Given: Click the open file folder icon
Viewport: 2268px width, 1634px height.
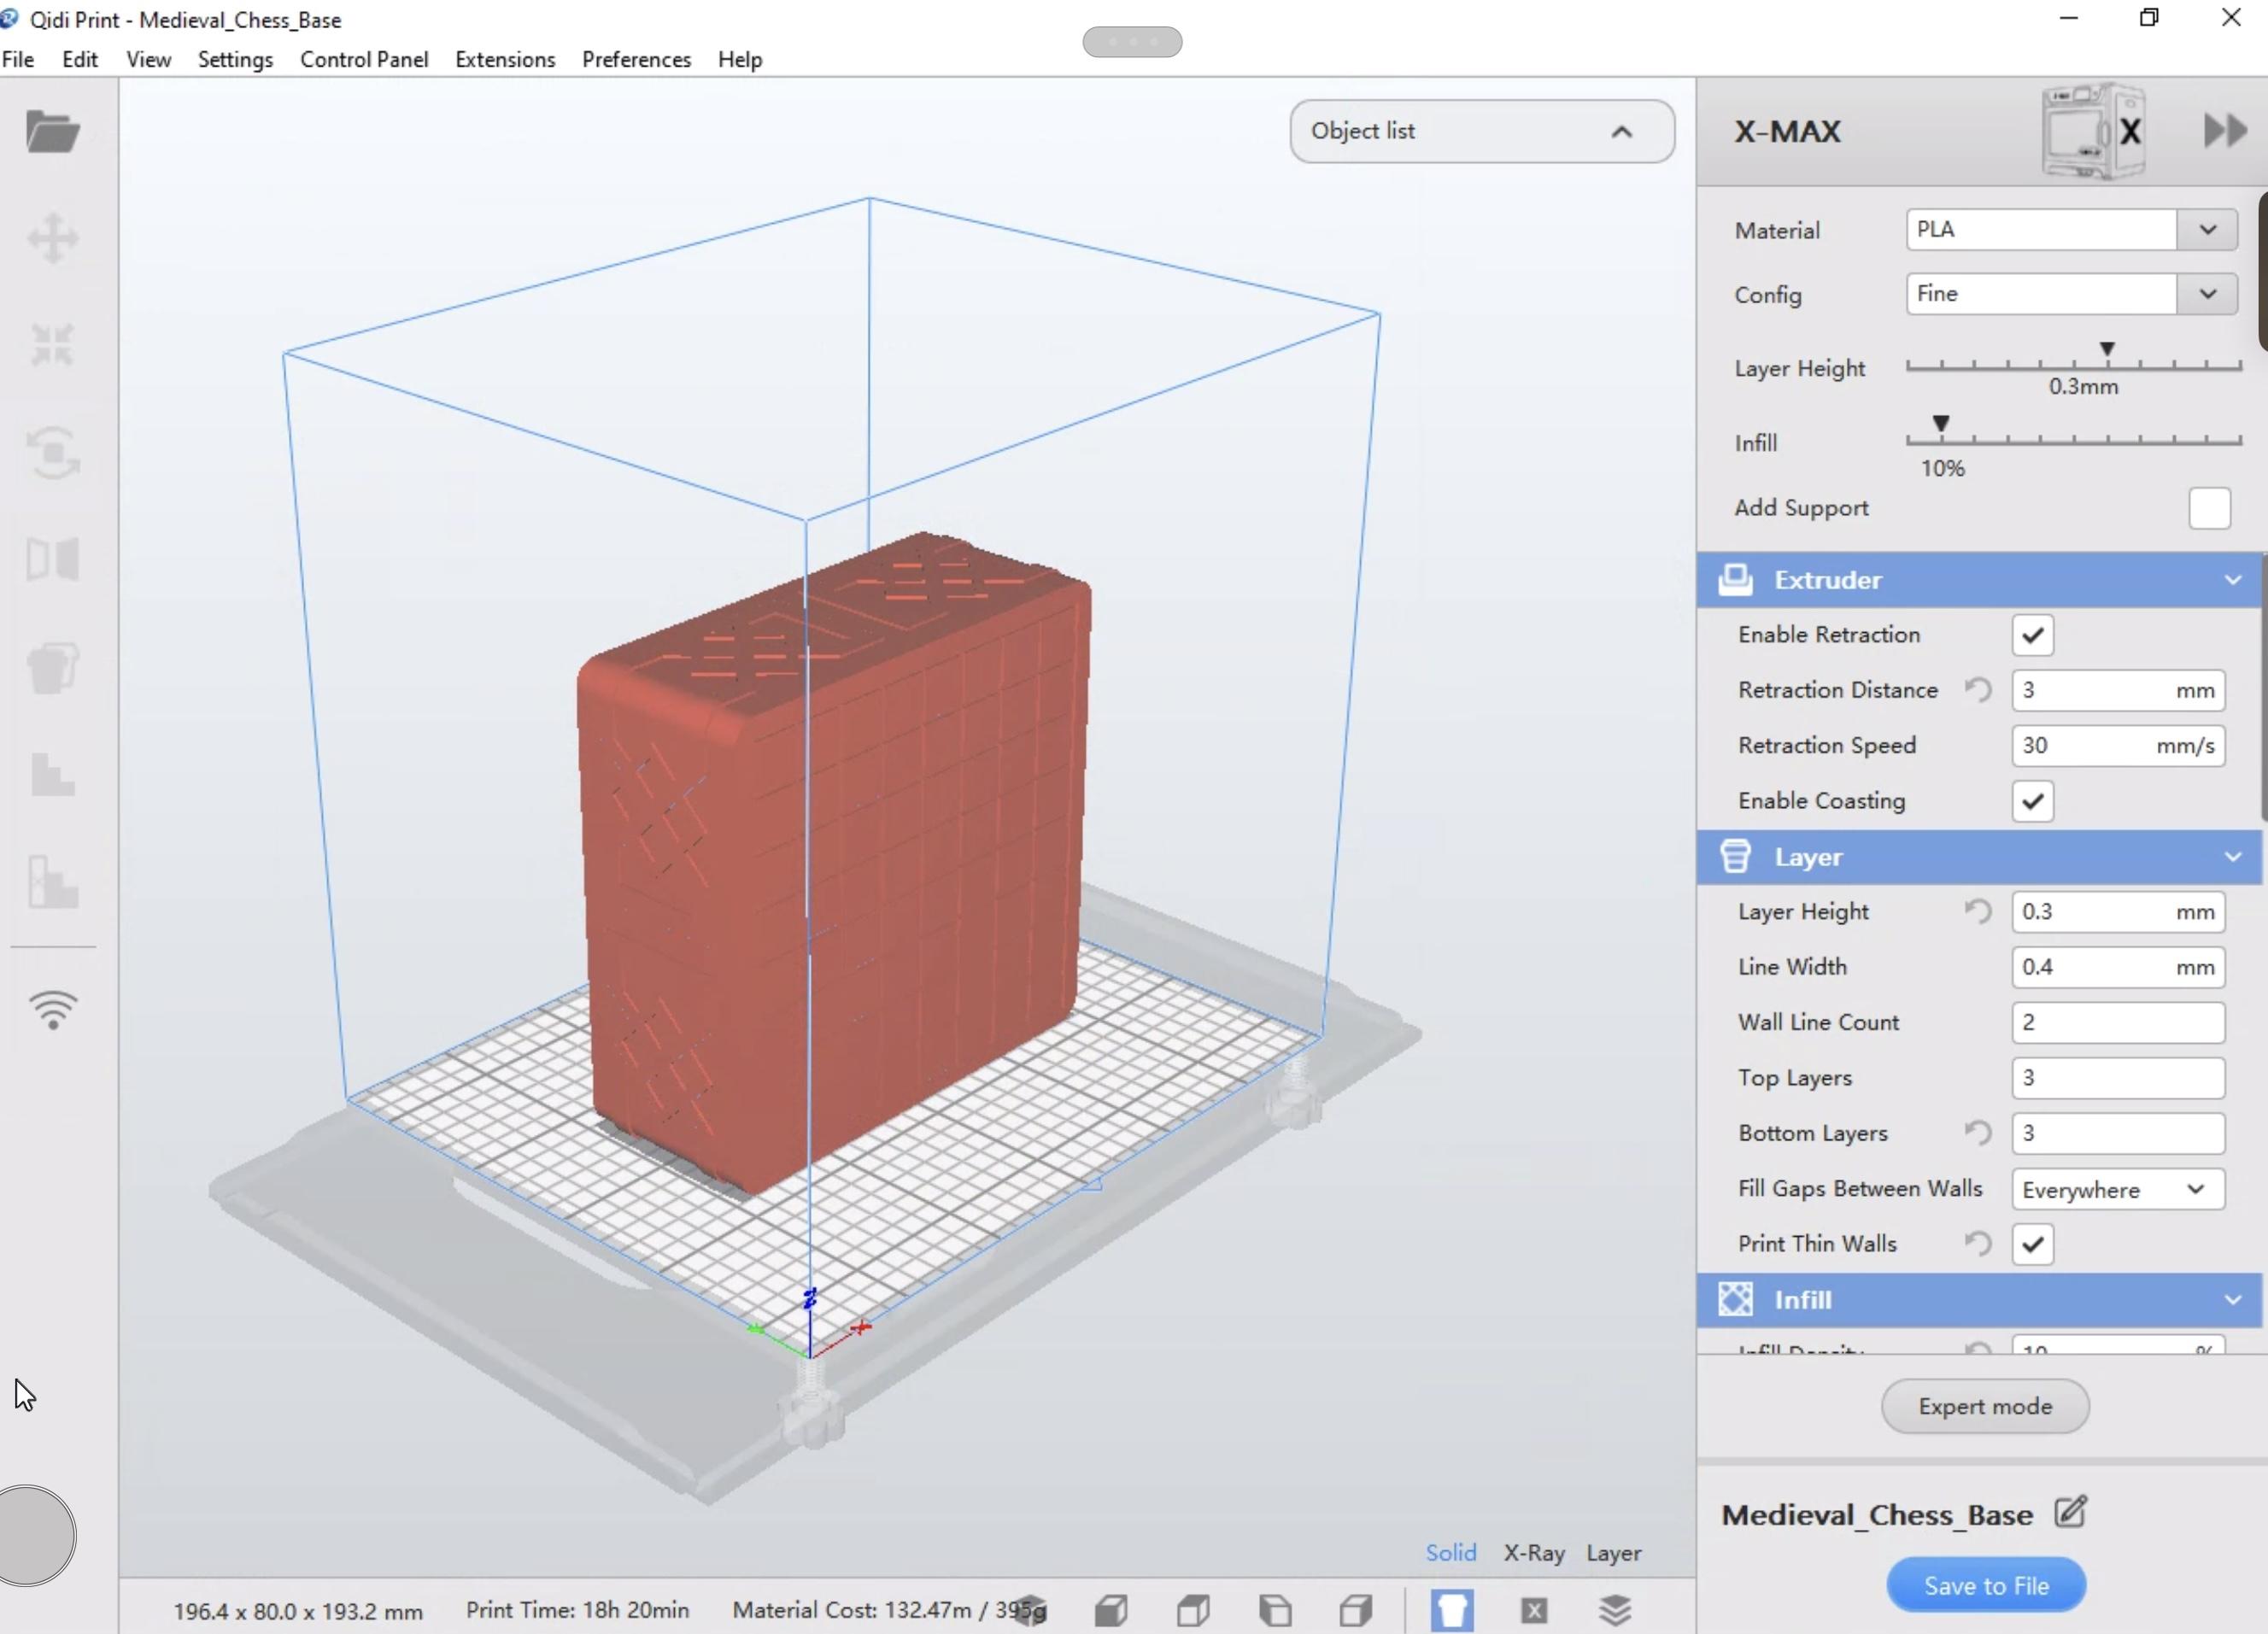Looking at the screenshot, I should click(53, 132).
